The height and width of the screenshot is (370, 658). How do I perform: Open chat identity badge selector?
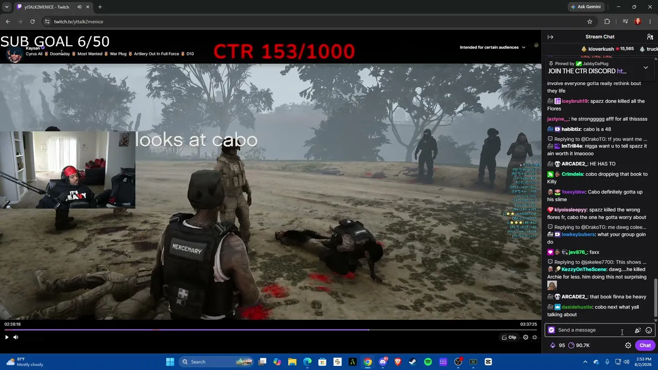pos(552,330)
